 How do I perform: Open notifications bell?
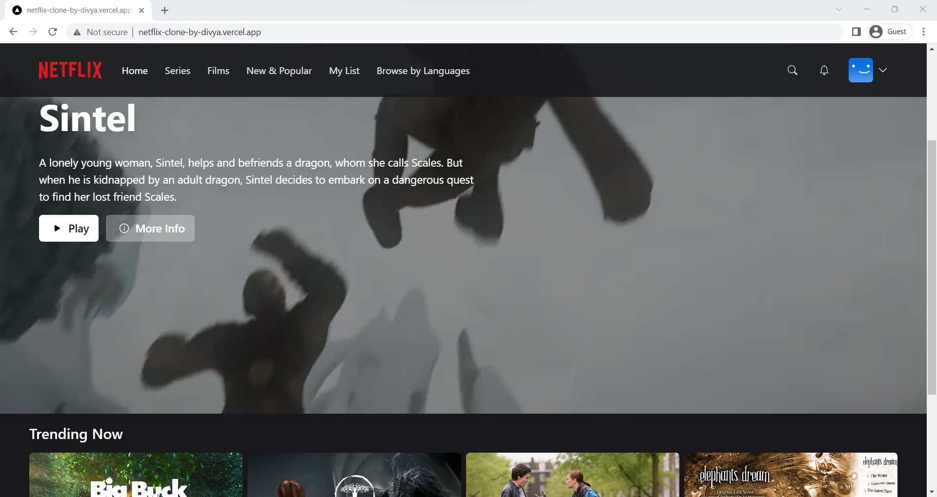(824, 70)
